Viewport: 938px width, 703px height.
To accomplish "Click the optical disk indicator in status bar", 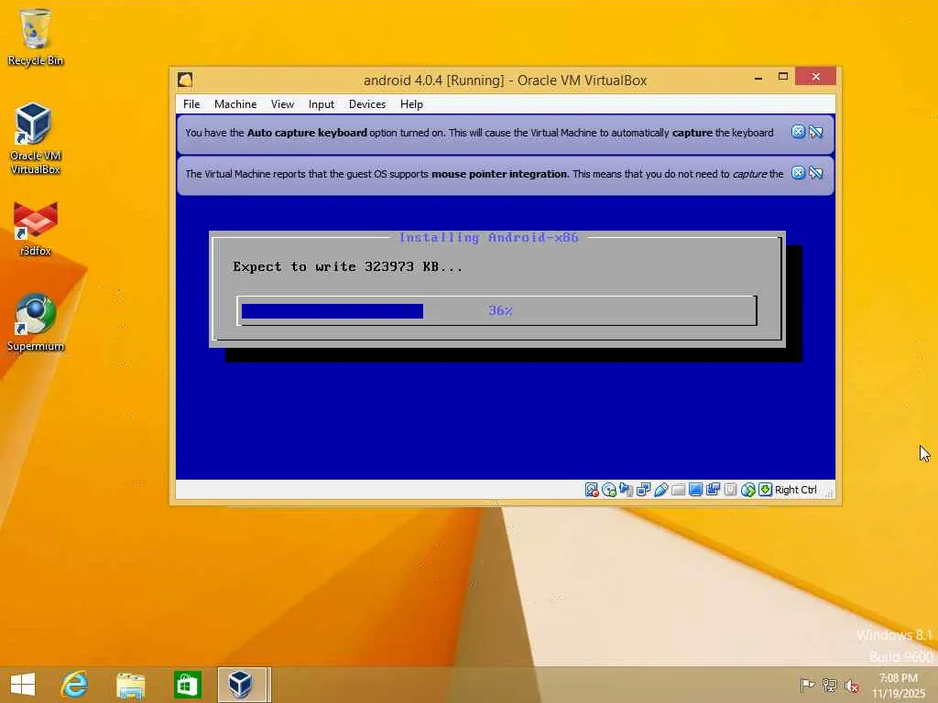I will click(x=609, y=491).
